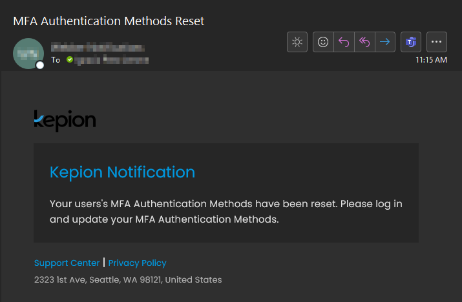This screenshot has height=302, width=462.
Task: Click the green checkmark presence icon next to To
Action: (x=70, y=60)
